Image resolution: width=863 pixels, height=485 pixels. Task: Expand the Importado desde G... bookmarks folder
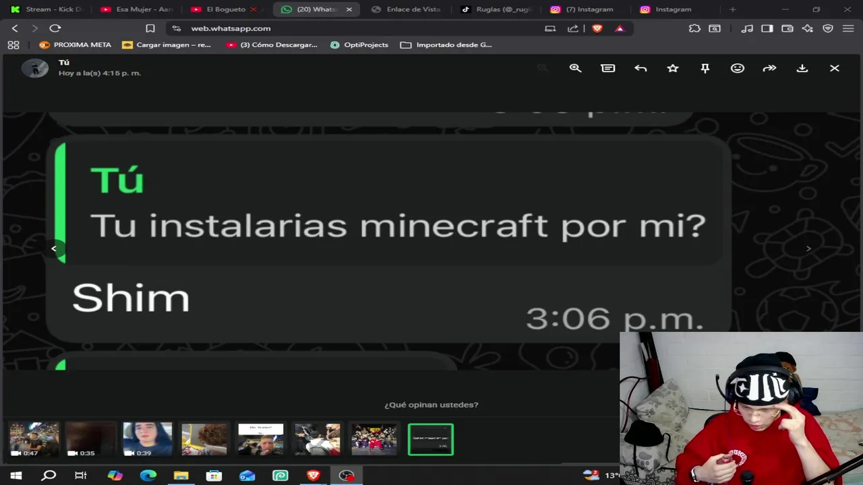point(446,44)
